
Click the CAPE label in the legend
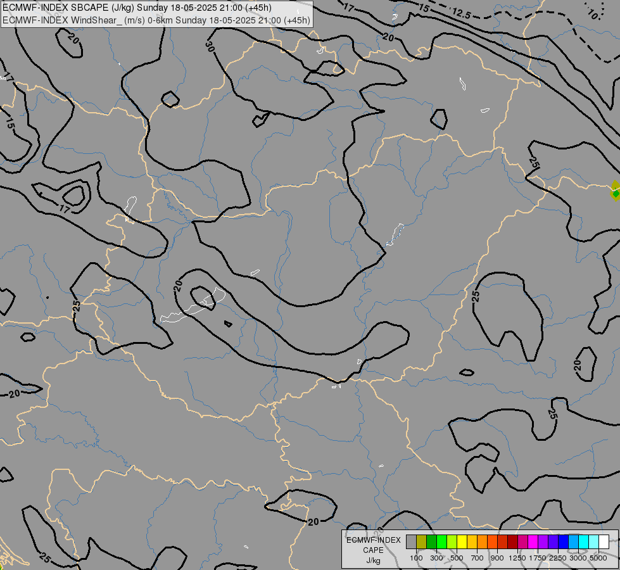(373, 550)
